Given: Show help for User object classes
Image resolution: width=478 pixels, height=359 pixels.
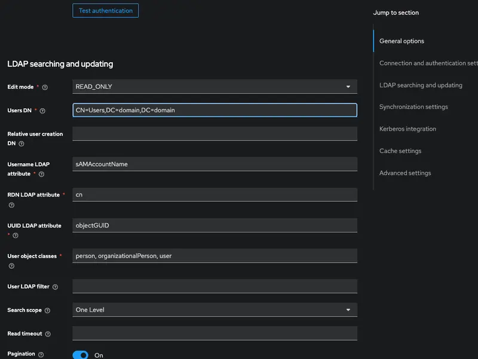Looking at the screenshot, I should [11, 266].
